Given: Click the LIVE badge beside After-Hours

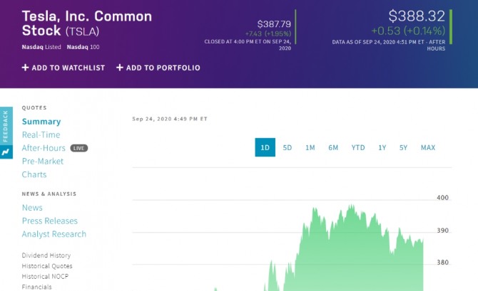Looking at the screenshot, I should click(x=78, y=148).
